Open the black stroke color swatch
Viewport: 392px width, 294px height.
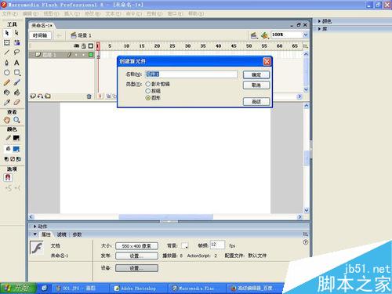click(x=16, y=138)
